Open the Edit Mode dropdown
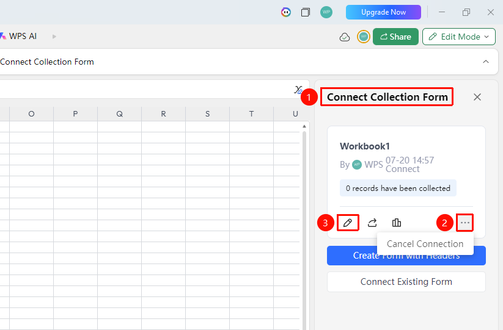 (x=459, y=37)
